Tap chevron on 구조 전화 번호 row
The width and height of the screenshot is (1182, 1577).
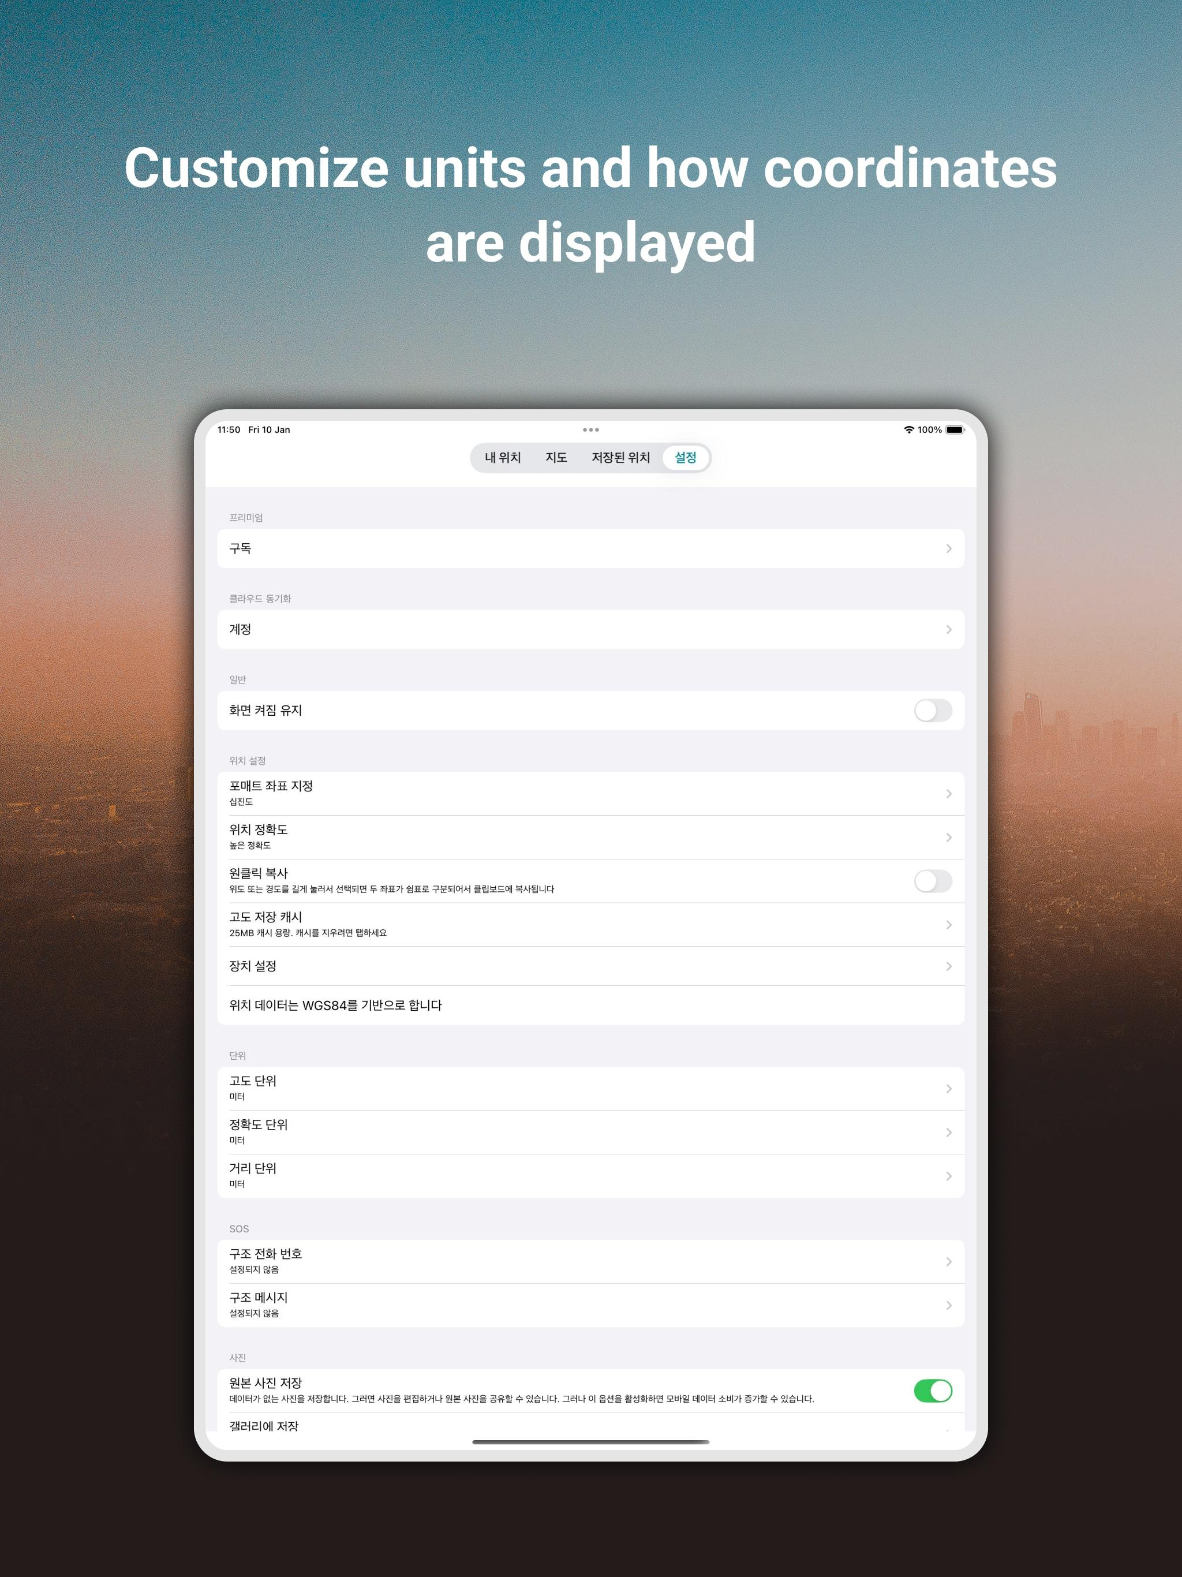[x=949, y=1262]
